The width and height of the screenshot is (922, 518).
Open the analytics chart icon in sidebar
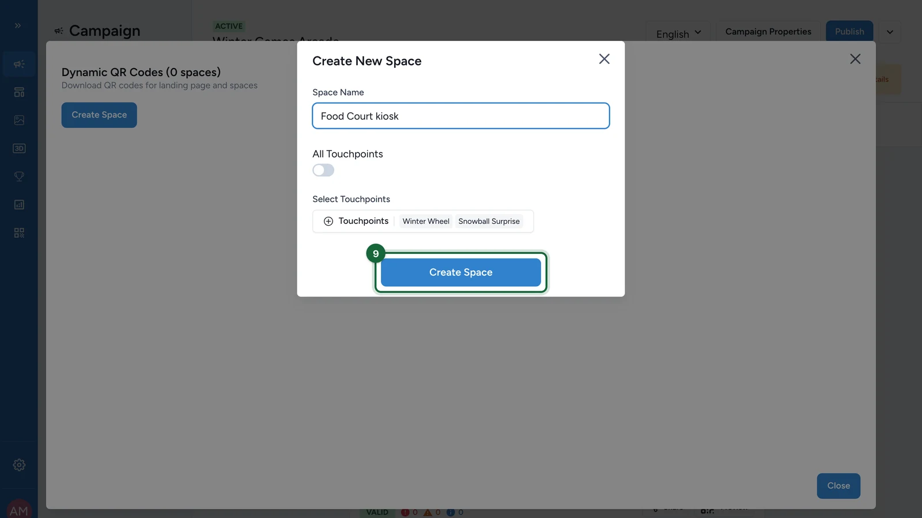(x=19, y=205)
